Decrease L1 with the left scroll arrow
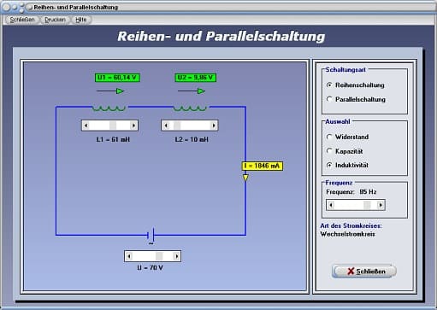 tap(86, 126)
